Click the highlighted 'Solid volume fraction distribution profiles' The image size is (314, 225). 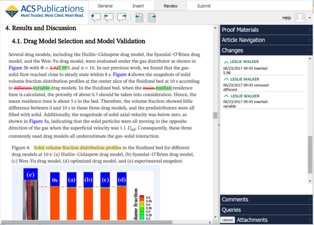click(x=77, y=148)
